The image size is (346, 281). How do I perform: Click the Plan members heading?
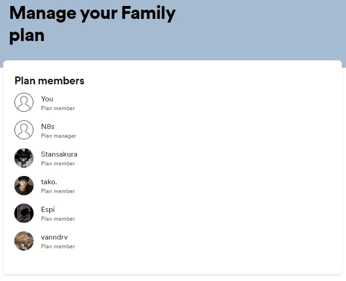pos(49,81)
